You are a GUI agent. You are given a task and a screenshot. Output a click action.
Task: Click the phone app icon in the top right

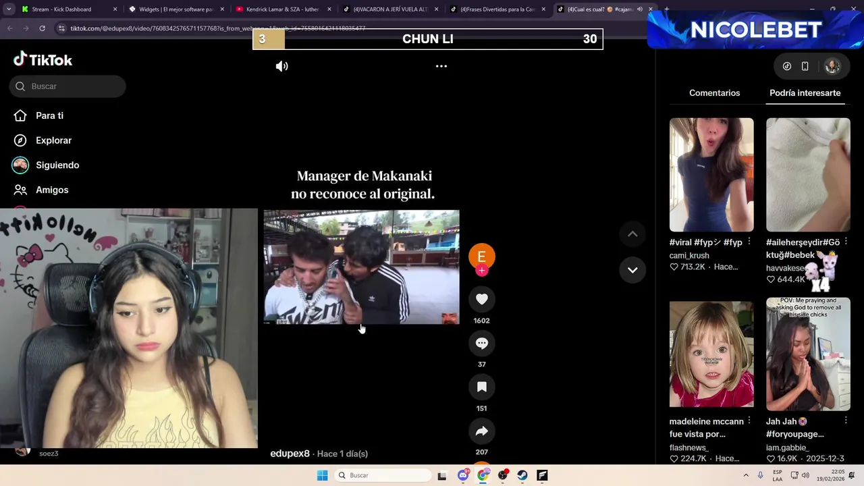click(x=805, y=66)
